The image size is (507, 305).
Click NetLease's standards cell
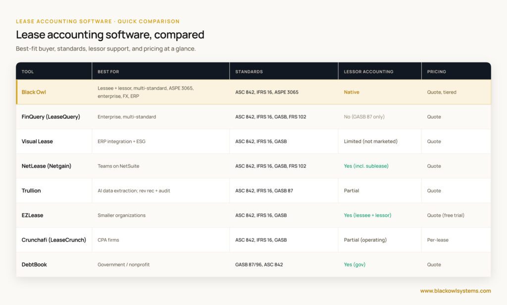pos(271,166)
